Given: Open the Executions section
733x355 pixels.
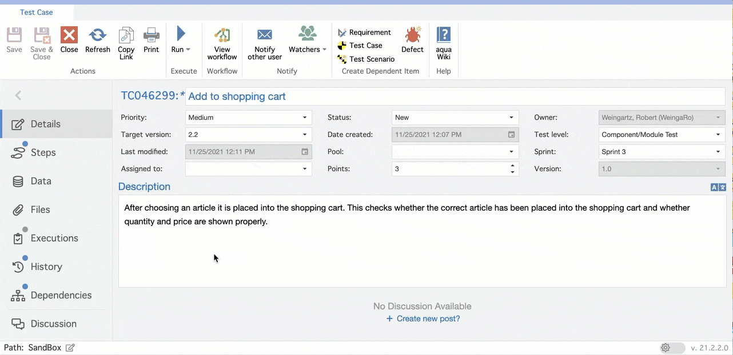Looking at the screenshot, I should pos(54,238).
